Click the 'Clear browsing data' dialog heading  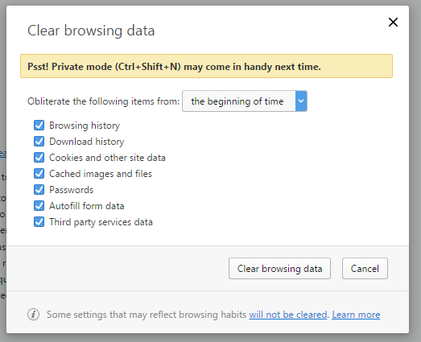[91, 31]
